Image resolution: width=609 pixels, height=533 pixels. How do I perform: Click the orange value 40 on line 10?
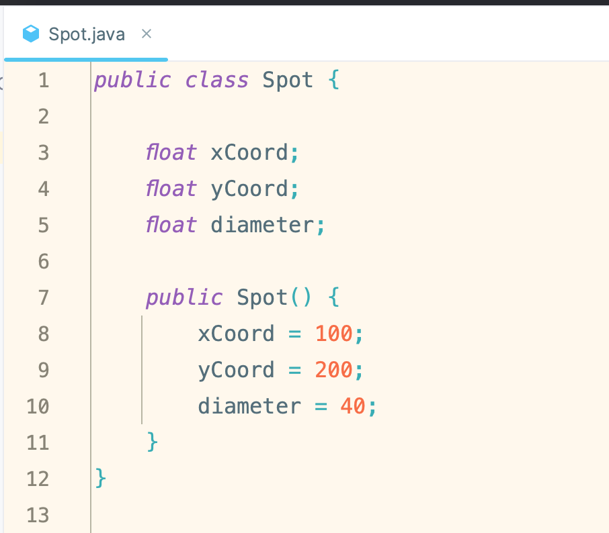pyautogui.click(x=353, y=406)
